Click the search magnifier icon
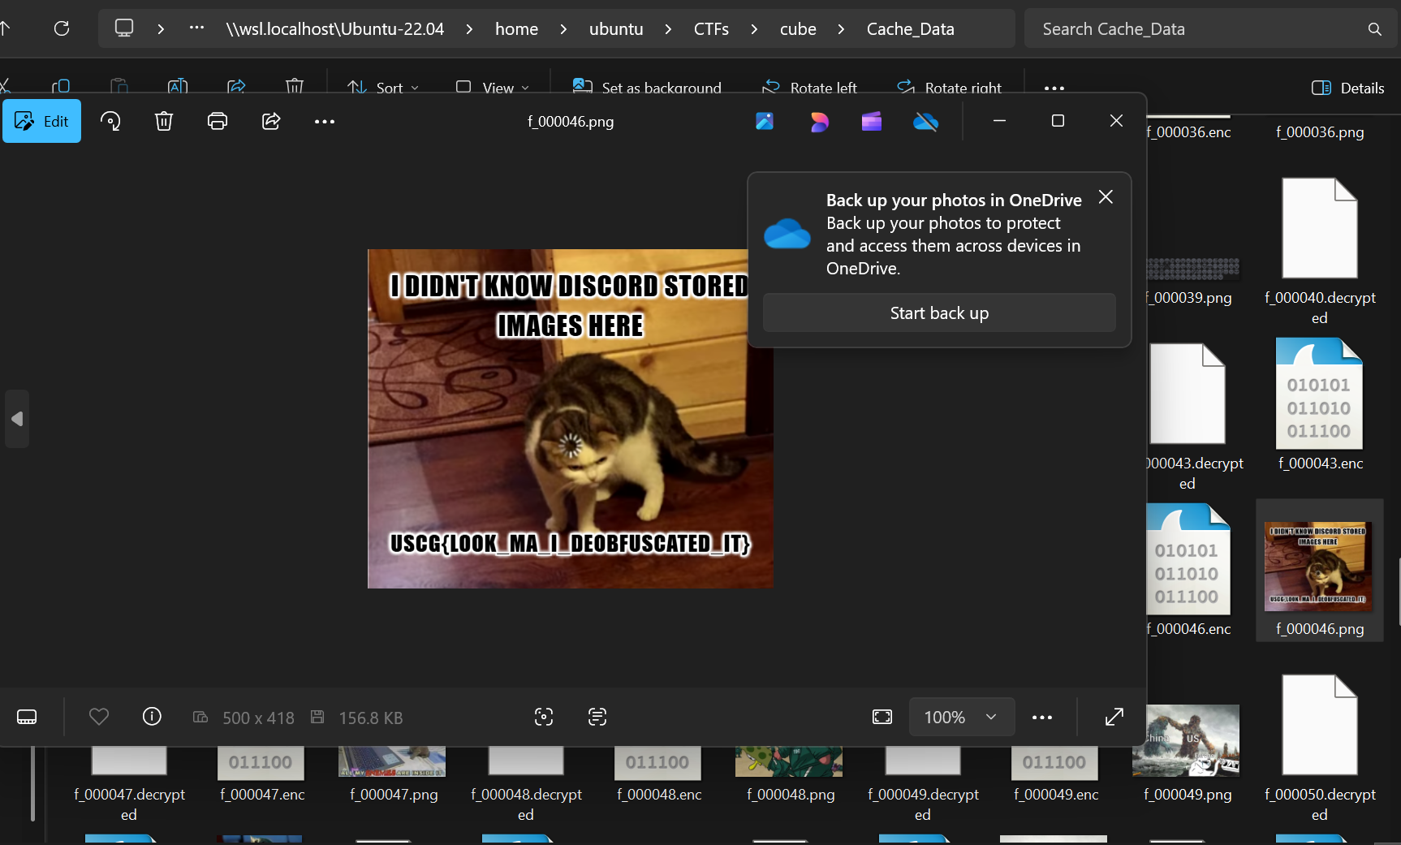The width and height of the screenshot is (1401, 845). (x=1374, y=28)
